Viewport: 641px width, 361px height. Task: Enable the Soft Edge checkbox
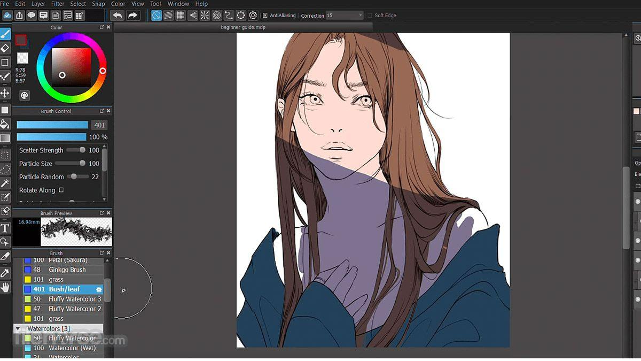(370, 16)
